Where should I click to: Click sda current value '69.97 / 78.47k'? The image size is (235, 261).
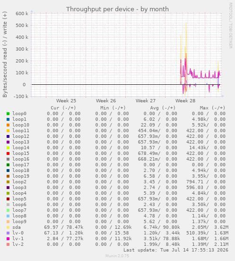coord(64,227)
